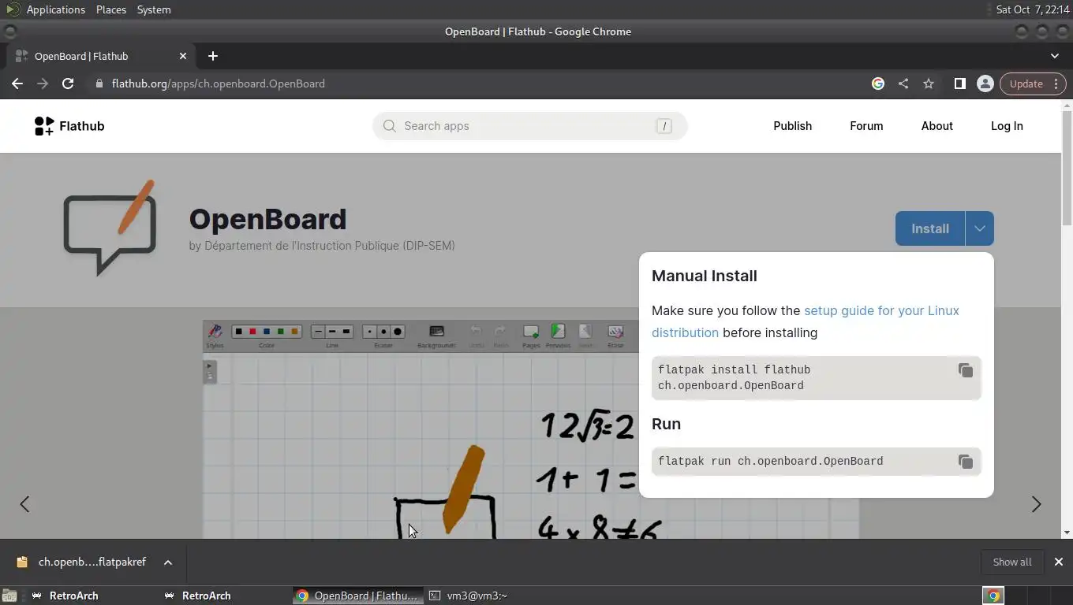Open the Applications menu
The image size is (1073, 605).
coord(55,9)
